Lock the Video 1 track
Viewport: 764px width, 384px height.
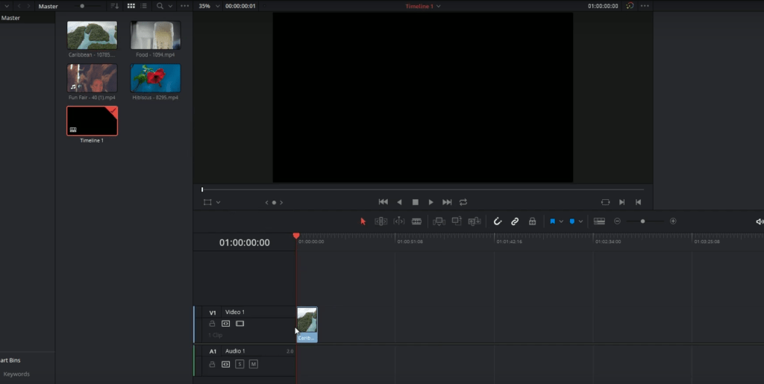point(212,324)
